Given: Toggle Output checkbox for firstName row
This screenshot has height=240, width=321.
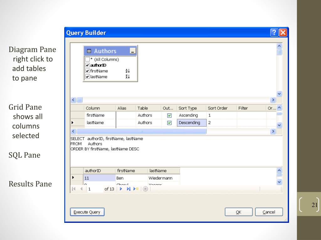Looking at the screenshot, I should [x=169, y=115].
